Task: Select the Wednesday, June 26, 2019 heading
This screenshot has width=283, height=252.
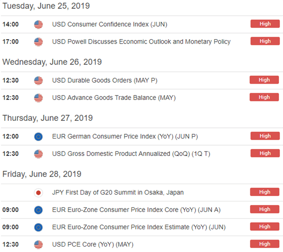Action: [52, 62]
